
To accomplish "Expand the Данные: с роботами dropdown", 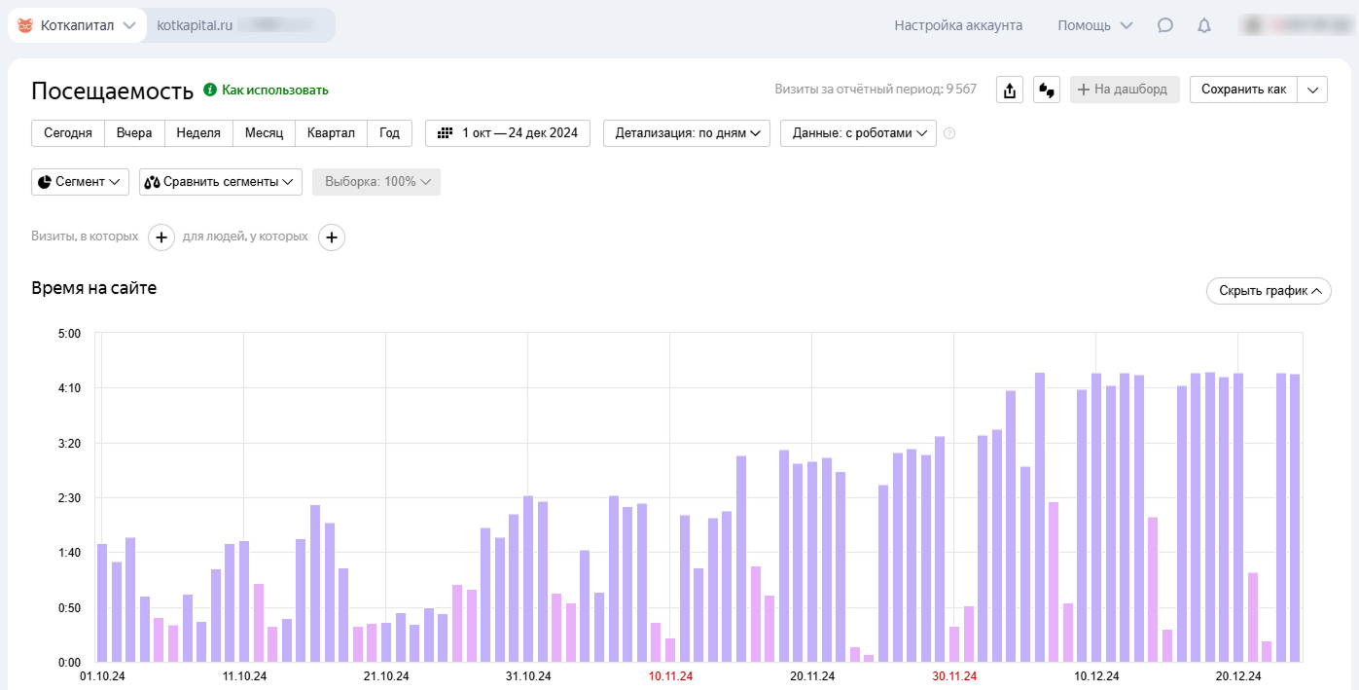I will 858,133.
